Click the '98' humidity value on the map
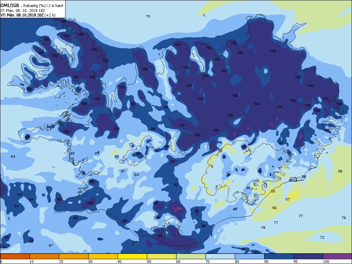Viewport: 352px width, 264px height. 158,218
